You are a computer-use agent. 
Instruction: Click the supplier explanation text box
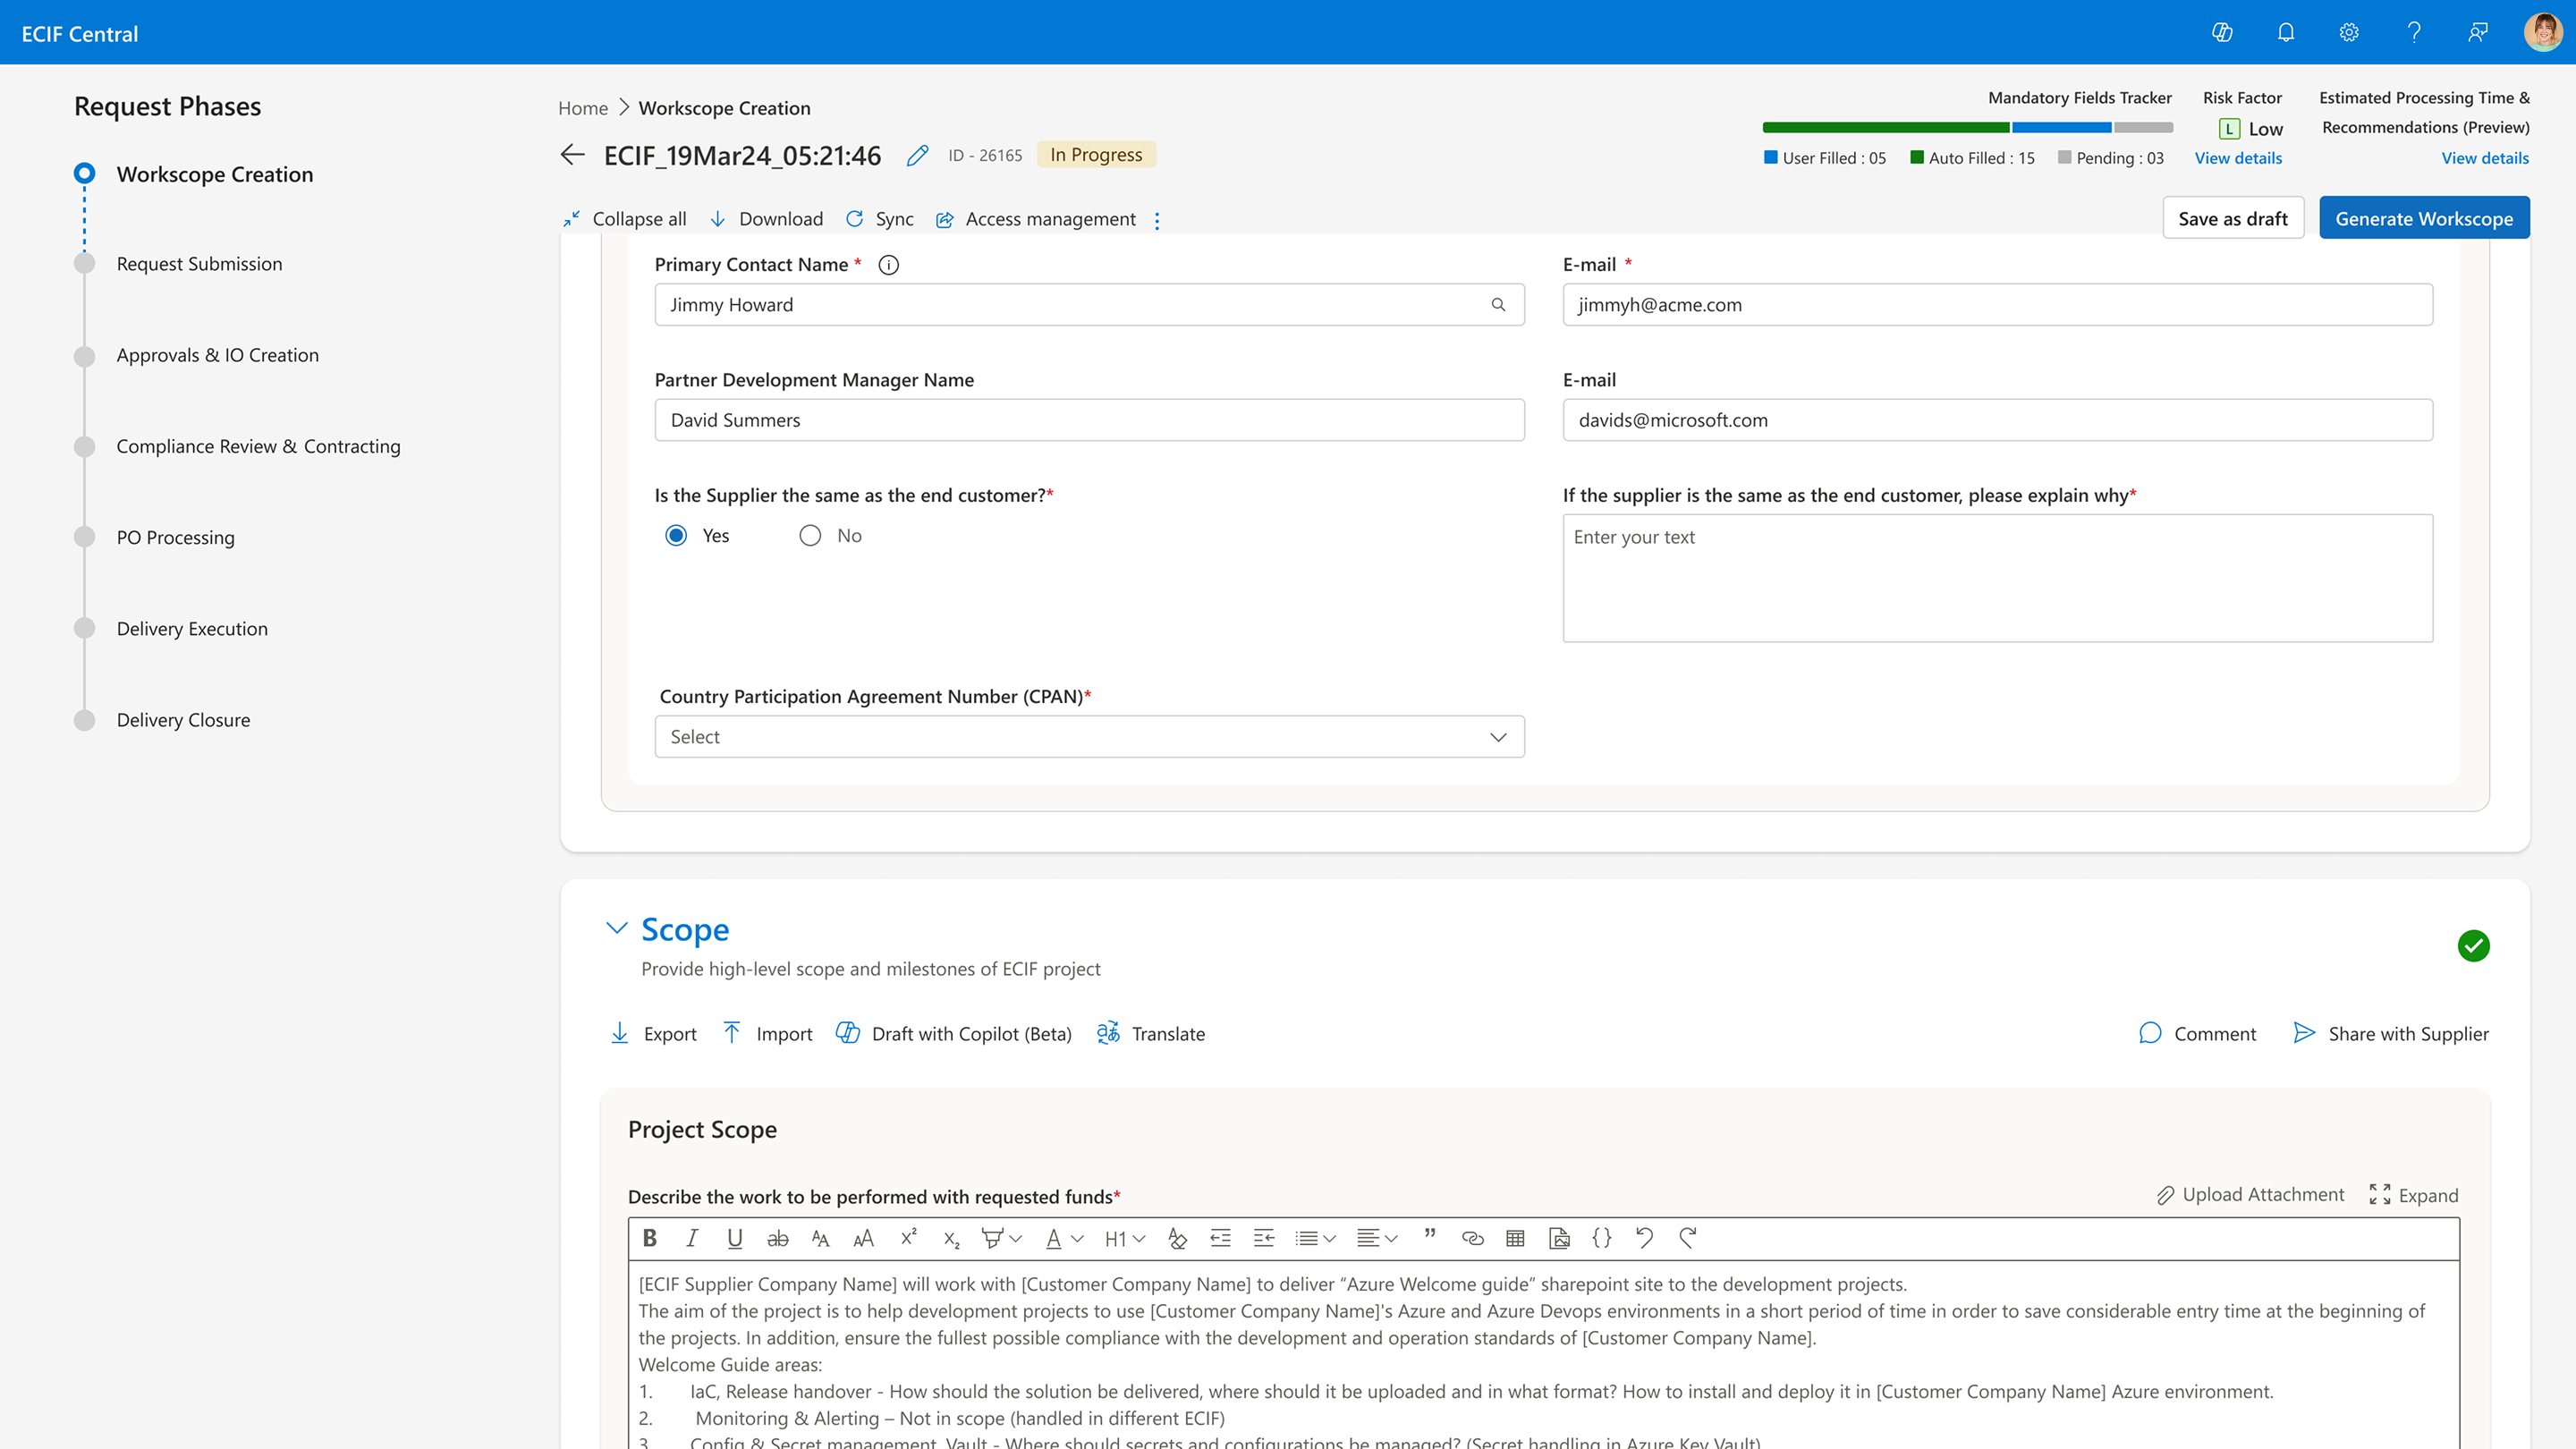pos(1997,578)
